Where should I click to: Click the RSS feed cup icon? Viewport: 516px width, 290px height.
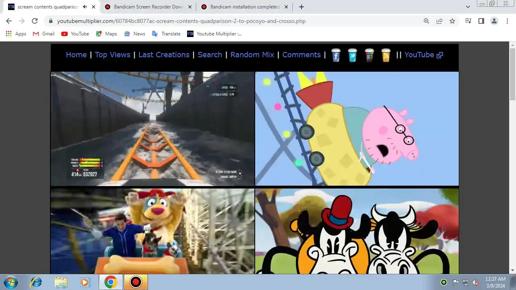[x=386, y=55]
